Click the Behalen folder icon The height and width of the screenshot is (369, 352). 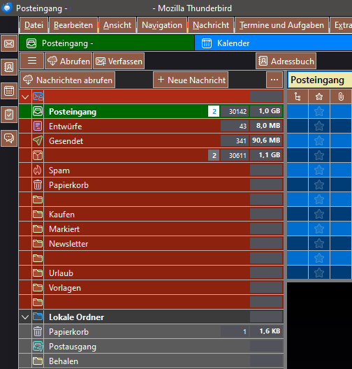click(38, 361)
